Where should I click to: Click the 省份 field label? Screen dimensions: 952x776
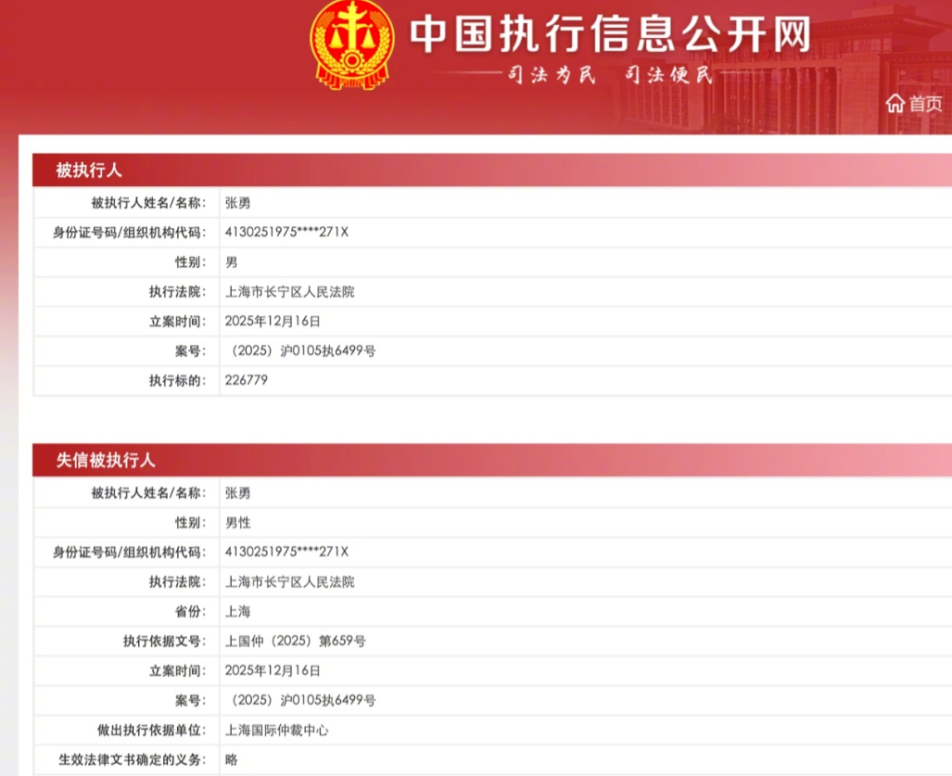pos(190,612)
